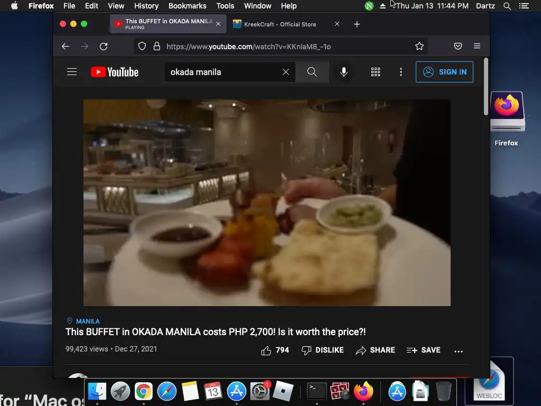
Task: Open more actions ellipsis below video
Action: 458,351
